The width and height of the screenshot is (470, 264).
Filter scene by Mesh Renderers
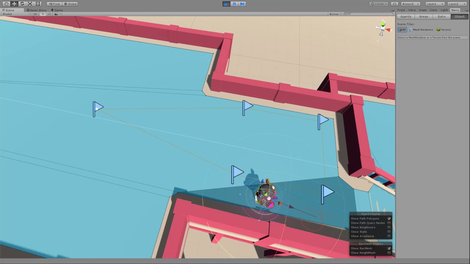[421, 30]
